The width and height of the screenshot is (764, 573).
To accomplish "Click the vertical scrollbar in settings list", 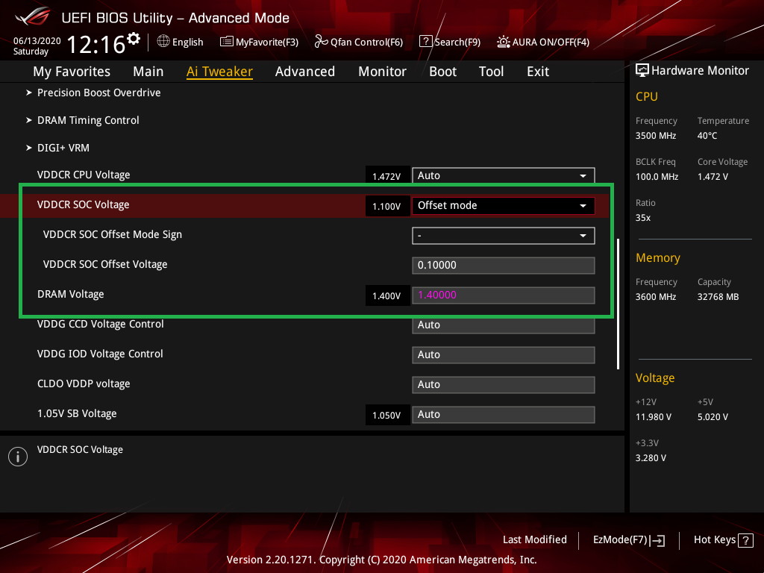I will [618, 303].
